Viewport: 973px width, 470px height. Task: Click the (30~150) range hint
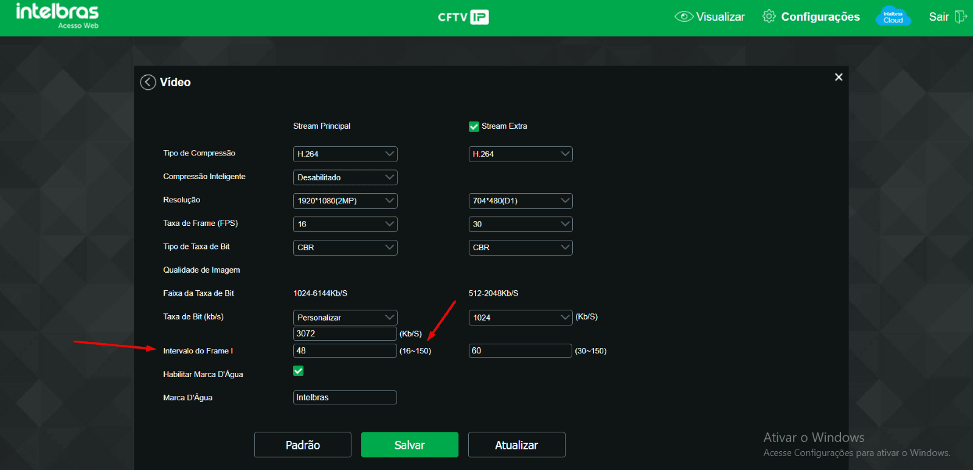[x=590, y=351]
